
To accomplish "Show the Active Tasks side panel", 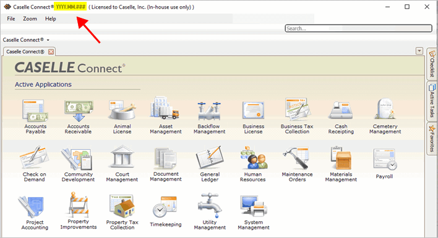I will 432,101.
